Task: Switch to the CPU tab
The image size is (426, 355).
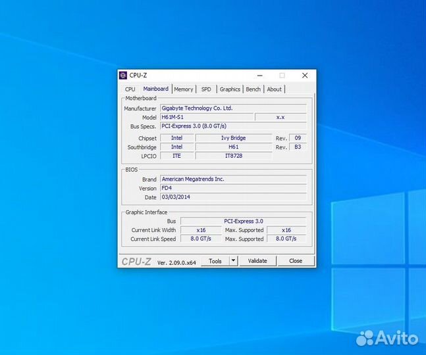Action: [130, 89]
